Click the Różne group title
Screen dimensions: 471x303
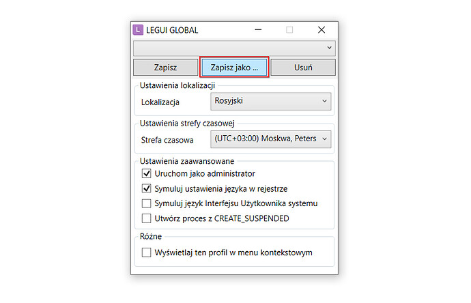point(150,236)
